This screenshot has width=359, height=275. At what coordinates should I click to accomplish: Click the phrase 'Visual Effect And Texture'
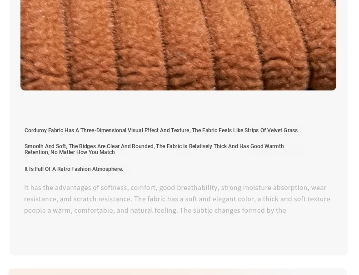pos(159,130)
